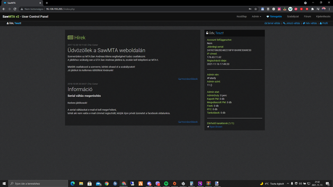This screenshot has width=333, height=187.
Task: Click Teszt! in the side panel header
Action: (x=219, y=33)
